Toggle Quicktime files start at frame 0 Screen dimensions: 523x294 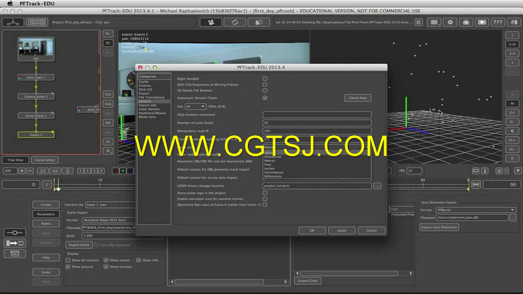pos(265,204)
